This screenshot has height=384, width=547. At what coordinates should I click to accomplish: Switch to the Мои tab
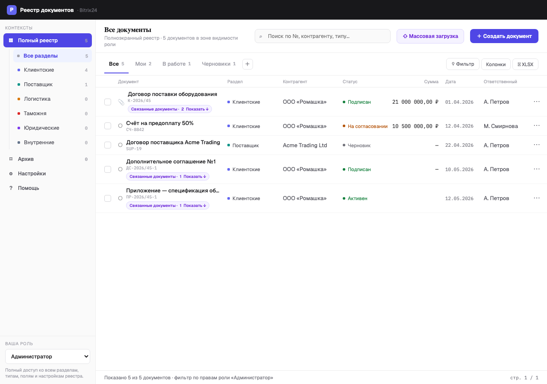click(143, 64)
